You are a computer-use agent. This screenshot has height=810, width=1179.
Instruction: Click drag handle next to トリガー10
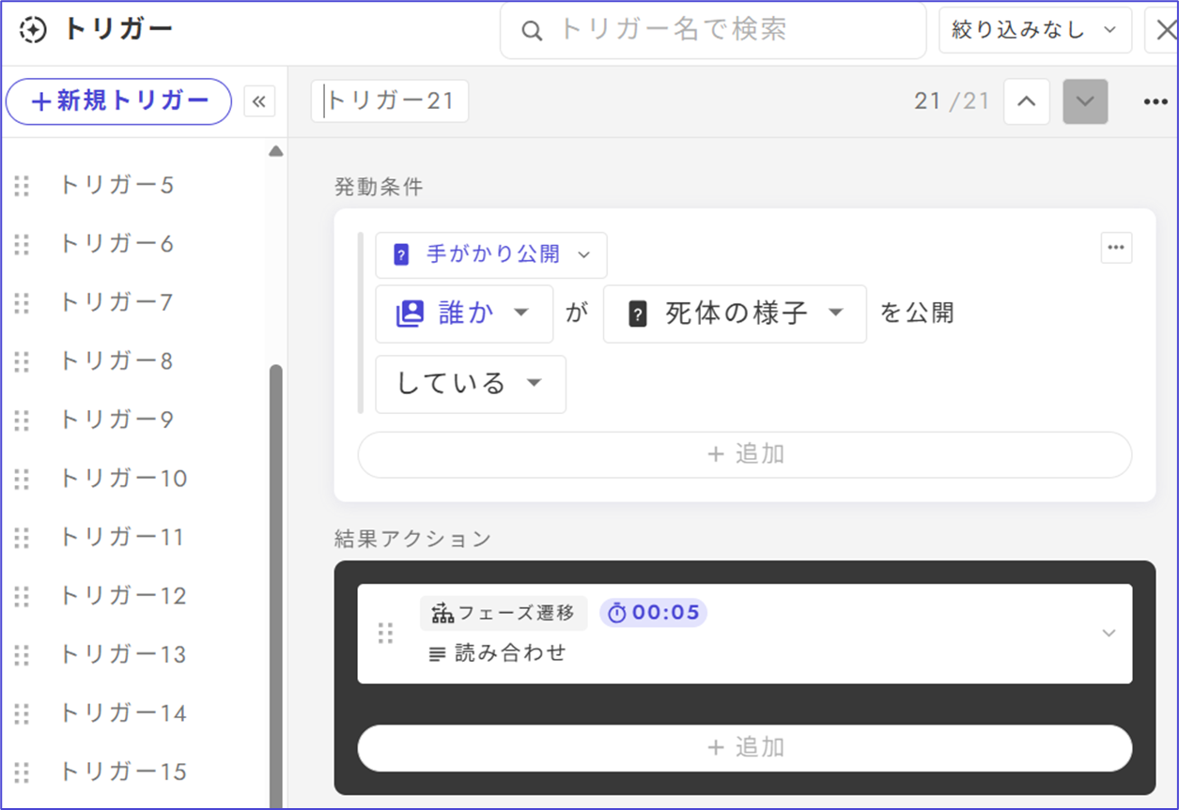point(23,479)
